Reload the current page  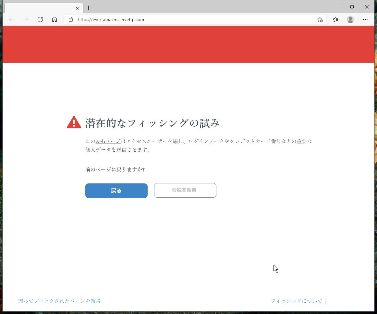(x=40, y=19)
